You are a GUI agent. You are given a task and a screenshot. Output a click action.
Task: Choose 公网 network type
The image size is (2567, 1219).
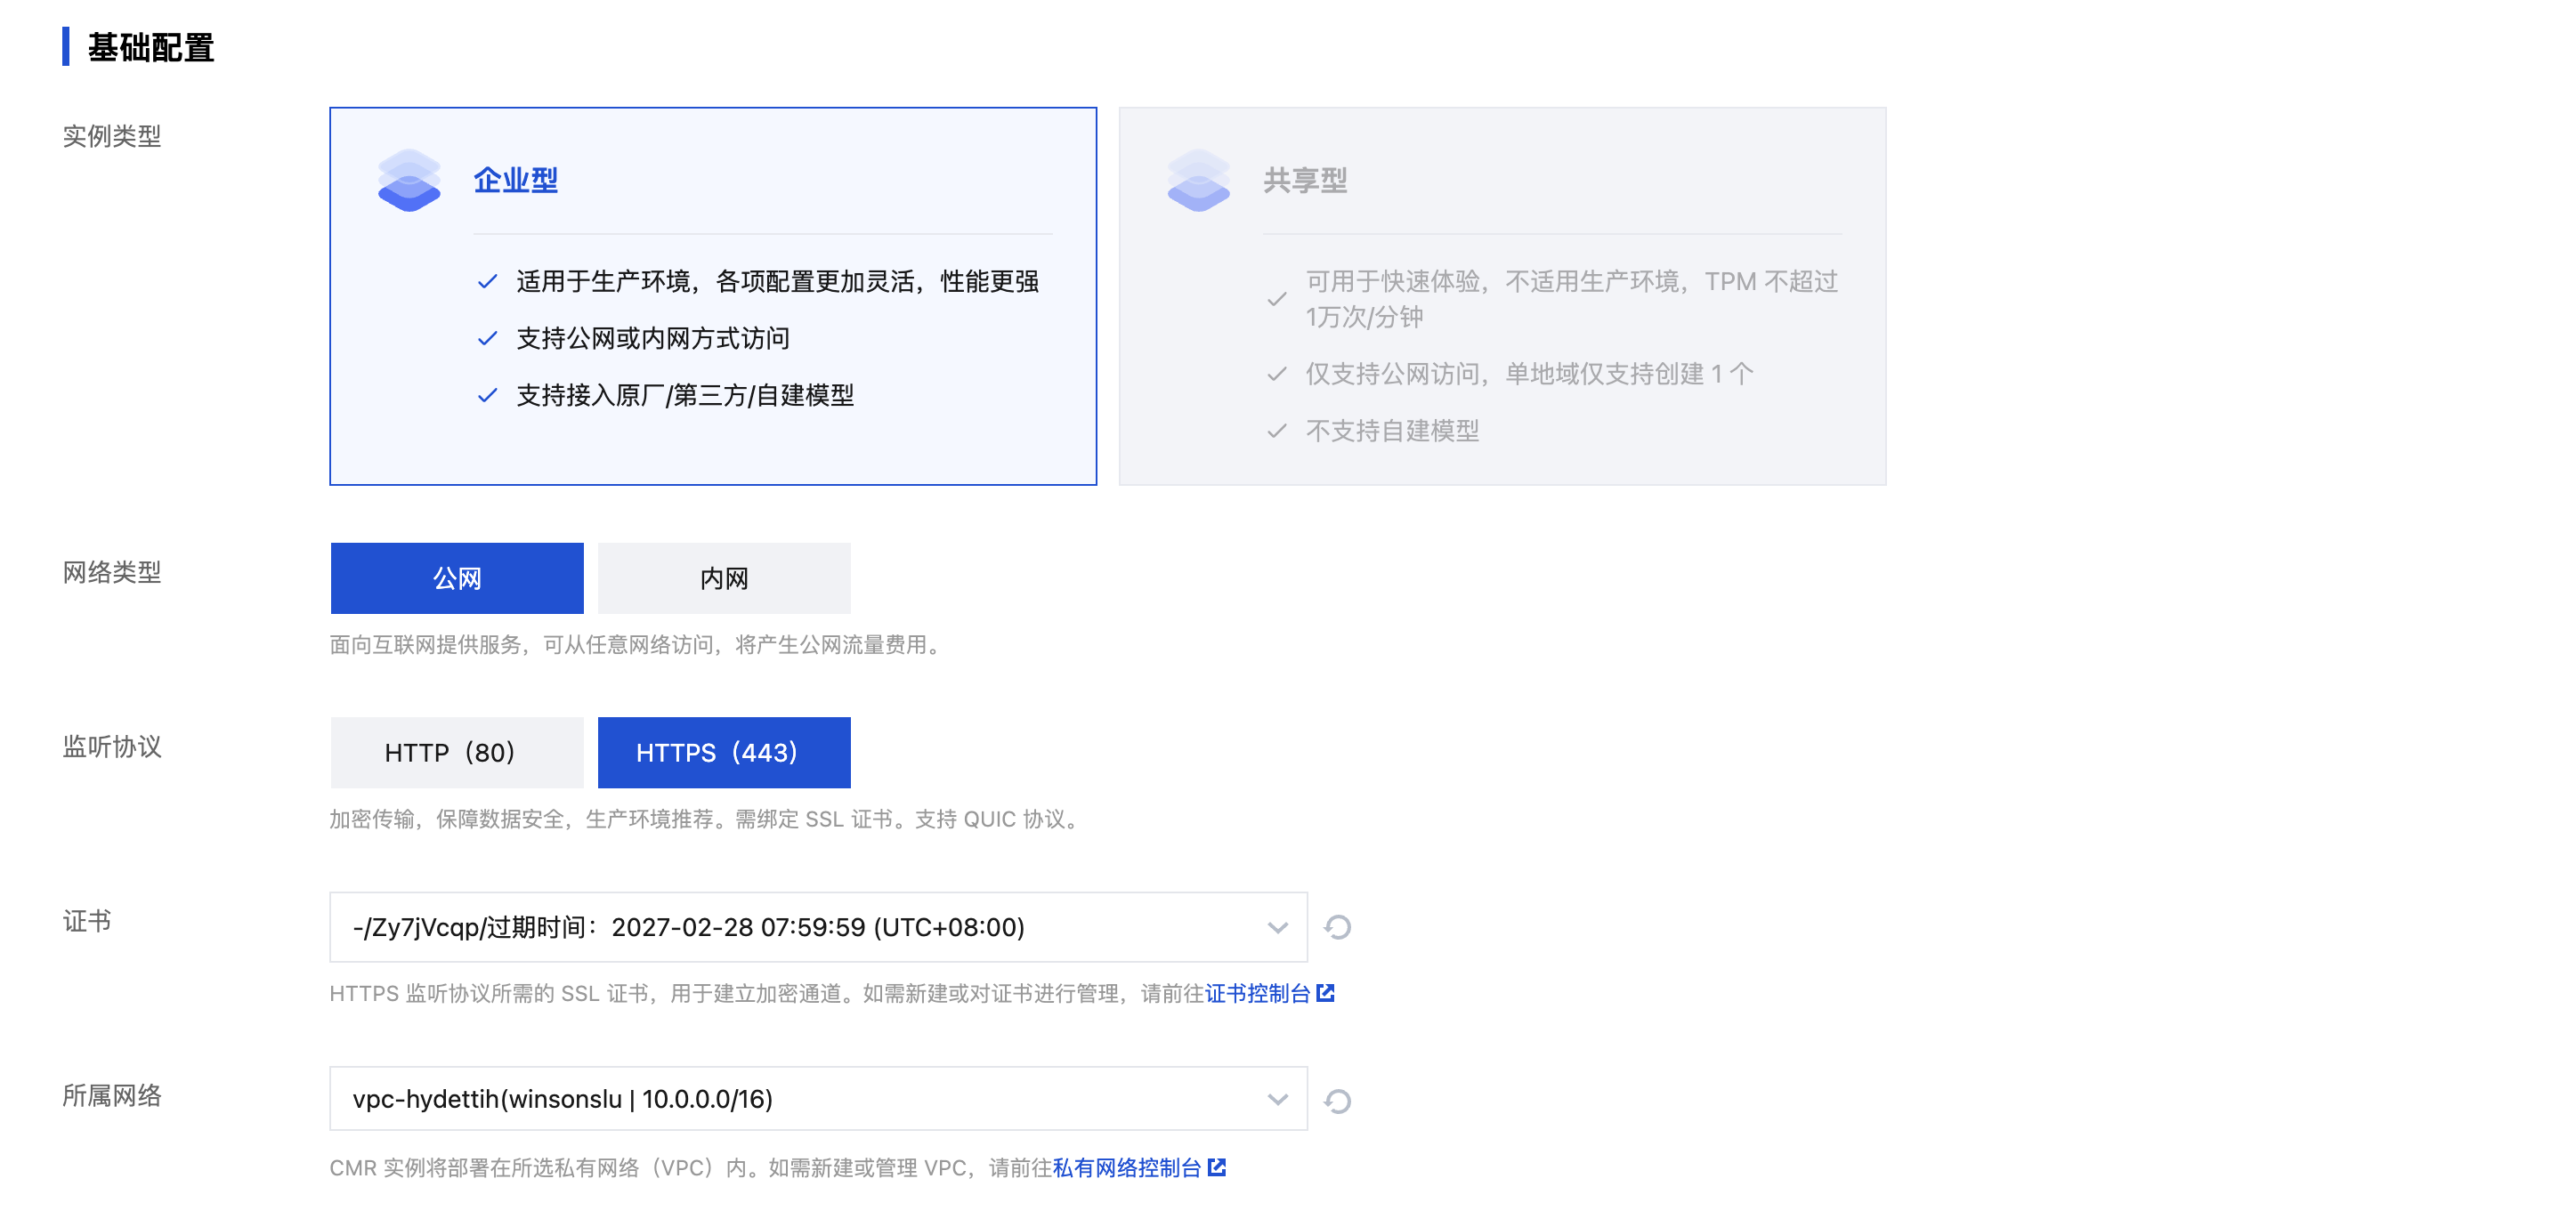click(458, 577)
